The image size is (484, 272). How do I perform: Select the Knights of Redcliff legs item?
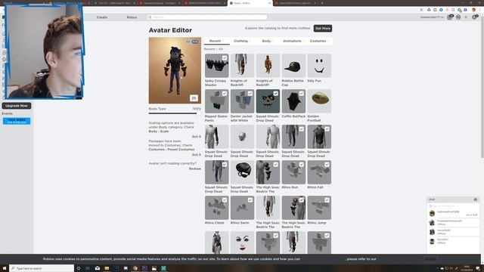(x=242, y=66)
